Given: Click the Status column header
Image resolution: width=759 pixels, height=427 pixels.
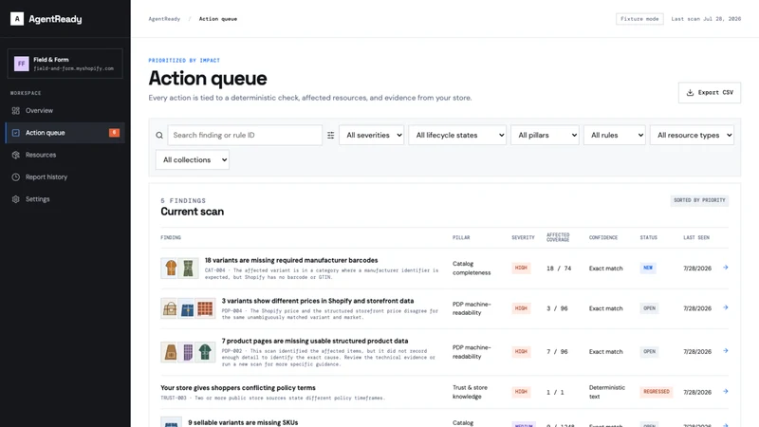Looking at the screenshot, I should (649, 238).
